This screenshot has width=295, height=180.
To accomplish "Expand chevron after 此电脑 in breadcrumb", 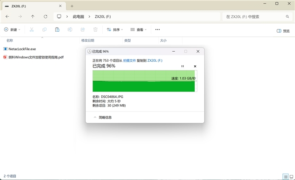I will pyautogui.click(x=89, y=16).
